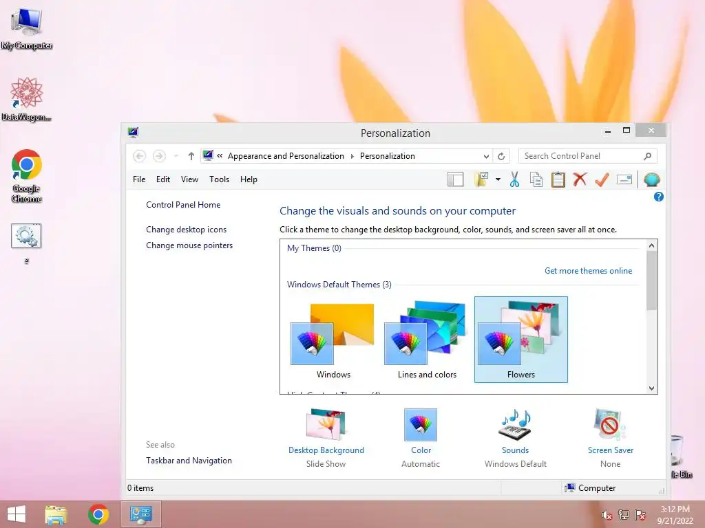
Task: Click the theme list scrollbar thumb
Action: pos(651,280)
